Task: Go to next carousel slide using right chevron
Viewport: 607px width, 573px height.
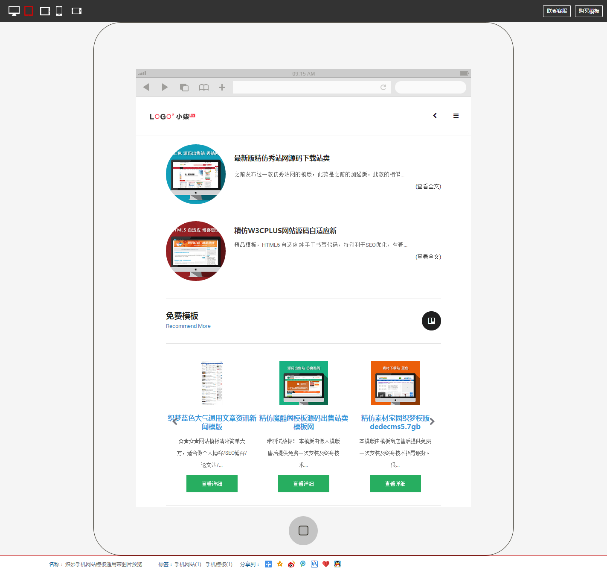Action: click(x=432, y=421)
